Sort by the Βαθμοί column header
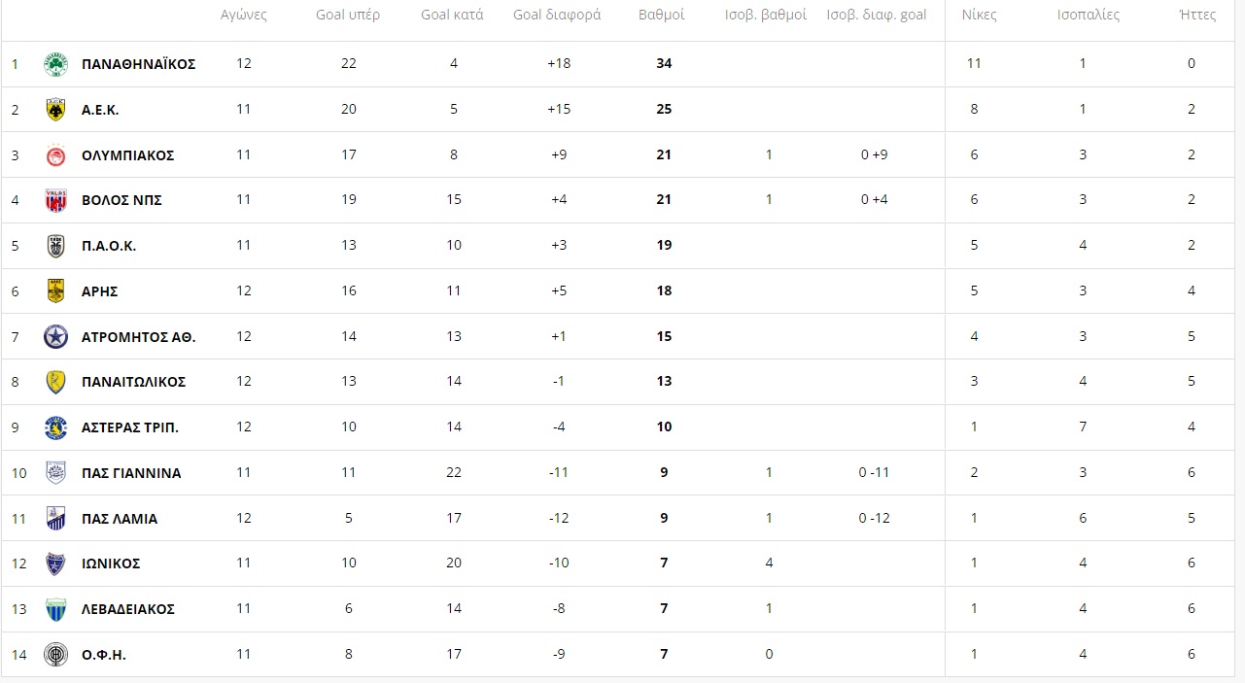The width and height of the screenshot is (1245, 683). pos(662,15)
